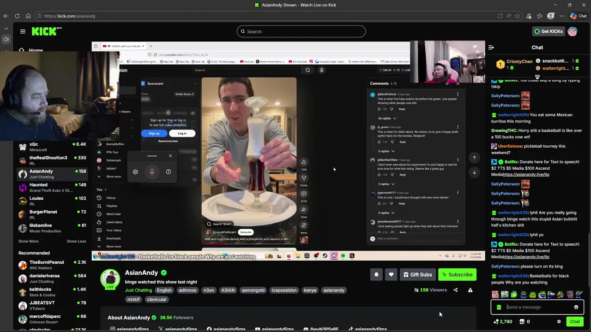Click the first face emote in quick emotes

[x=495, y=295]
